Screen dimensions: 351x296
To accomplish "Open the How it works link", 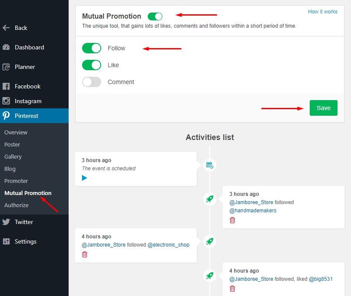I will tap(323, 12).
